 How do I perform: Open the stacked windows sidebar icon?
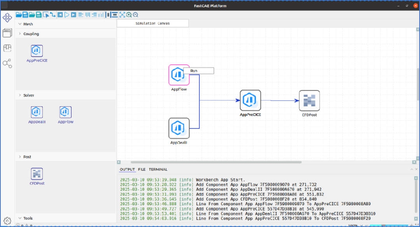(x=7, y=33)
